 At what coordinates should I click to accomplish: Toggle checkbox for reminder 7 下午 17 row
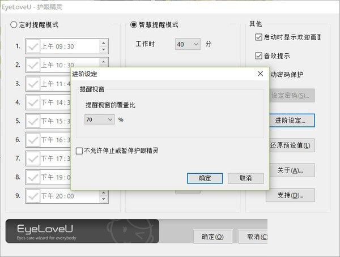pos(33,159)
